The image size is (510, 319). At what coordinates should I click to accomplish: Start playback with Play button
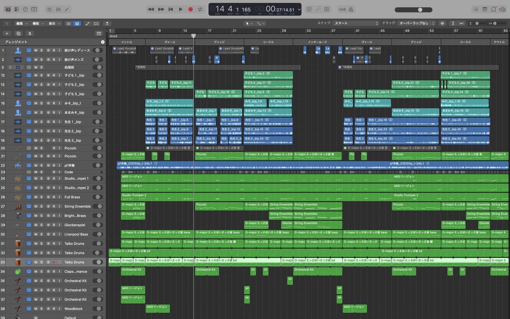pos(181,9)
